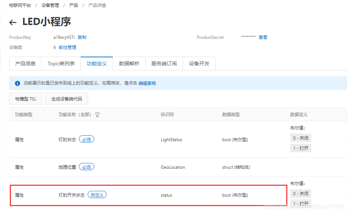Click 自定义 tag next to 灯的开关状态
Viewport: 347px width, 213px height.
pos(97,195)
